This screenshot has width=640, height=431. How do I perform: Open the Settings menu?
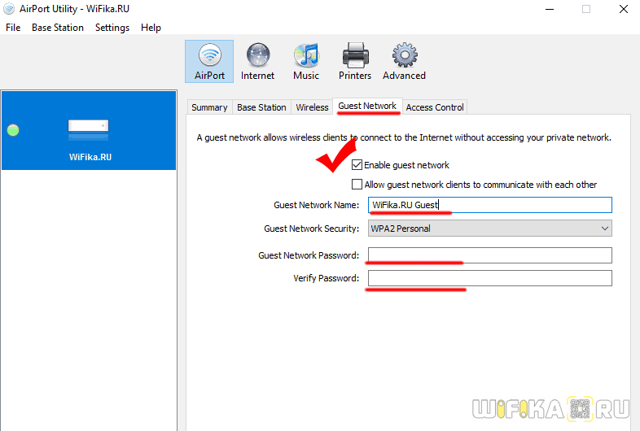(x=112, y=28)
